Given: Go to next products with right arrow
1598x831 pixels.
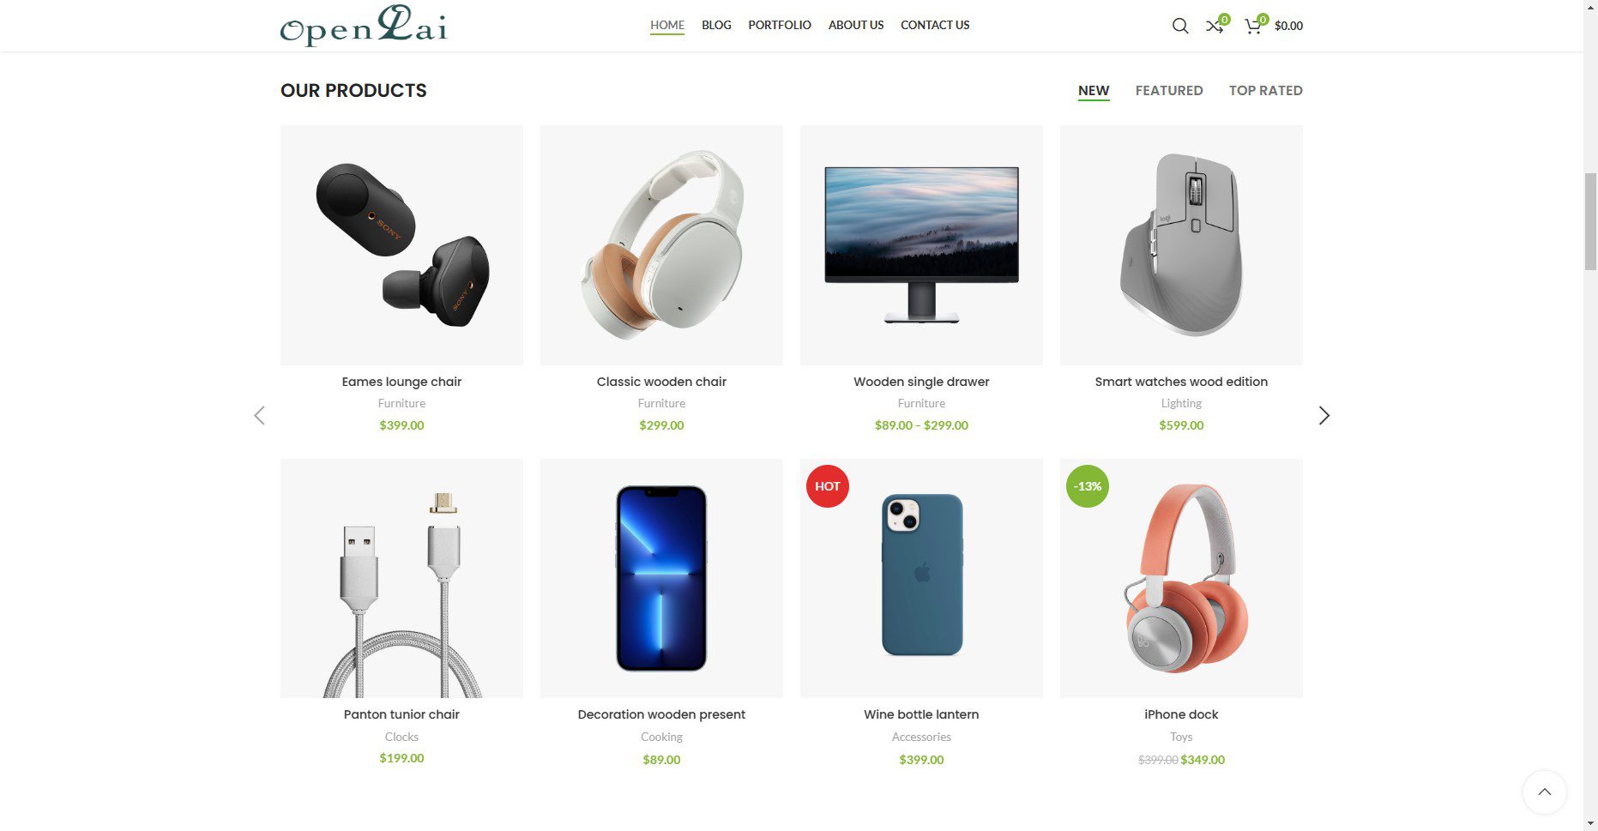Looking at the screenshot, I should click(1324, 416).
